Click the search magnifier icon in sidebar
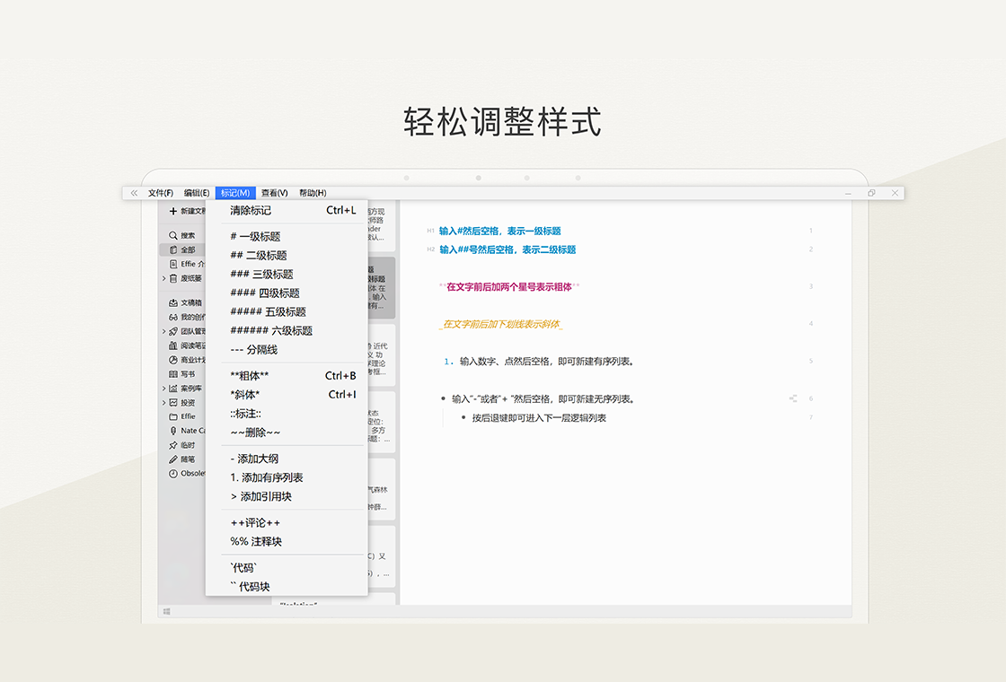 click(173, 235)
